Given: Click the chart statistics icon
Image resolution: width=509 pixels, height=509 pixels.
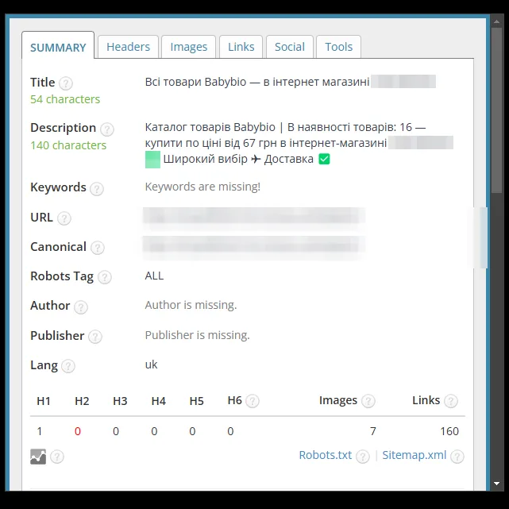Looking at the screenshot, I should [x=38, y=457].
